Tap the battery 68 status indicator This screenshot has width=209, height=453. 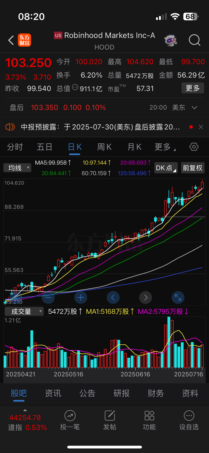point(190,17)
